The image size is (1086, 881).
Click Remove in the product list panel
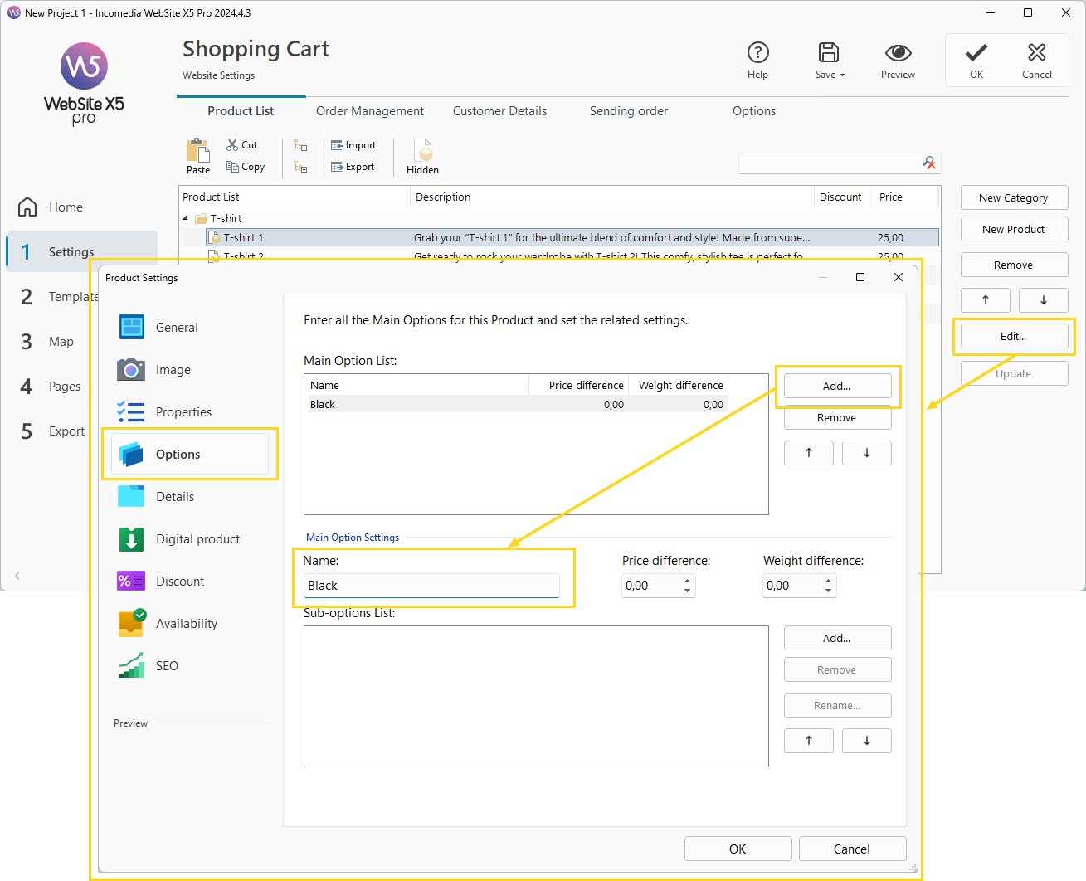click(1013, 265)
